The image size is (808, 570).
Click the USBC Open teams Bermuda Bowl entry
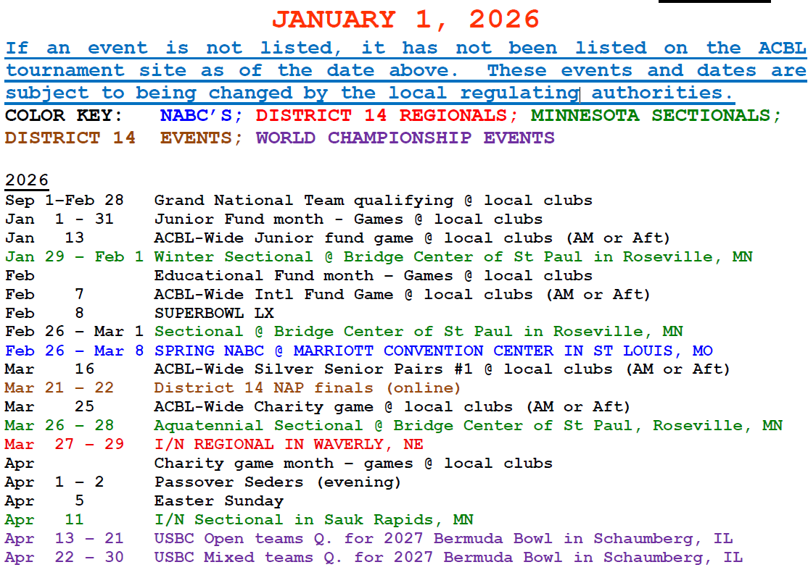[x=443, y=539]
